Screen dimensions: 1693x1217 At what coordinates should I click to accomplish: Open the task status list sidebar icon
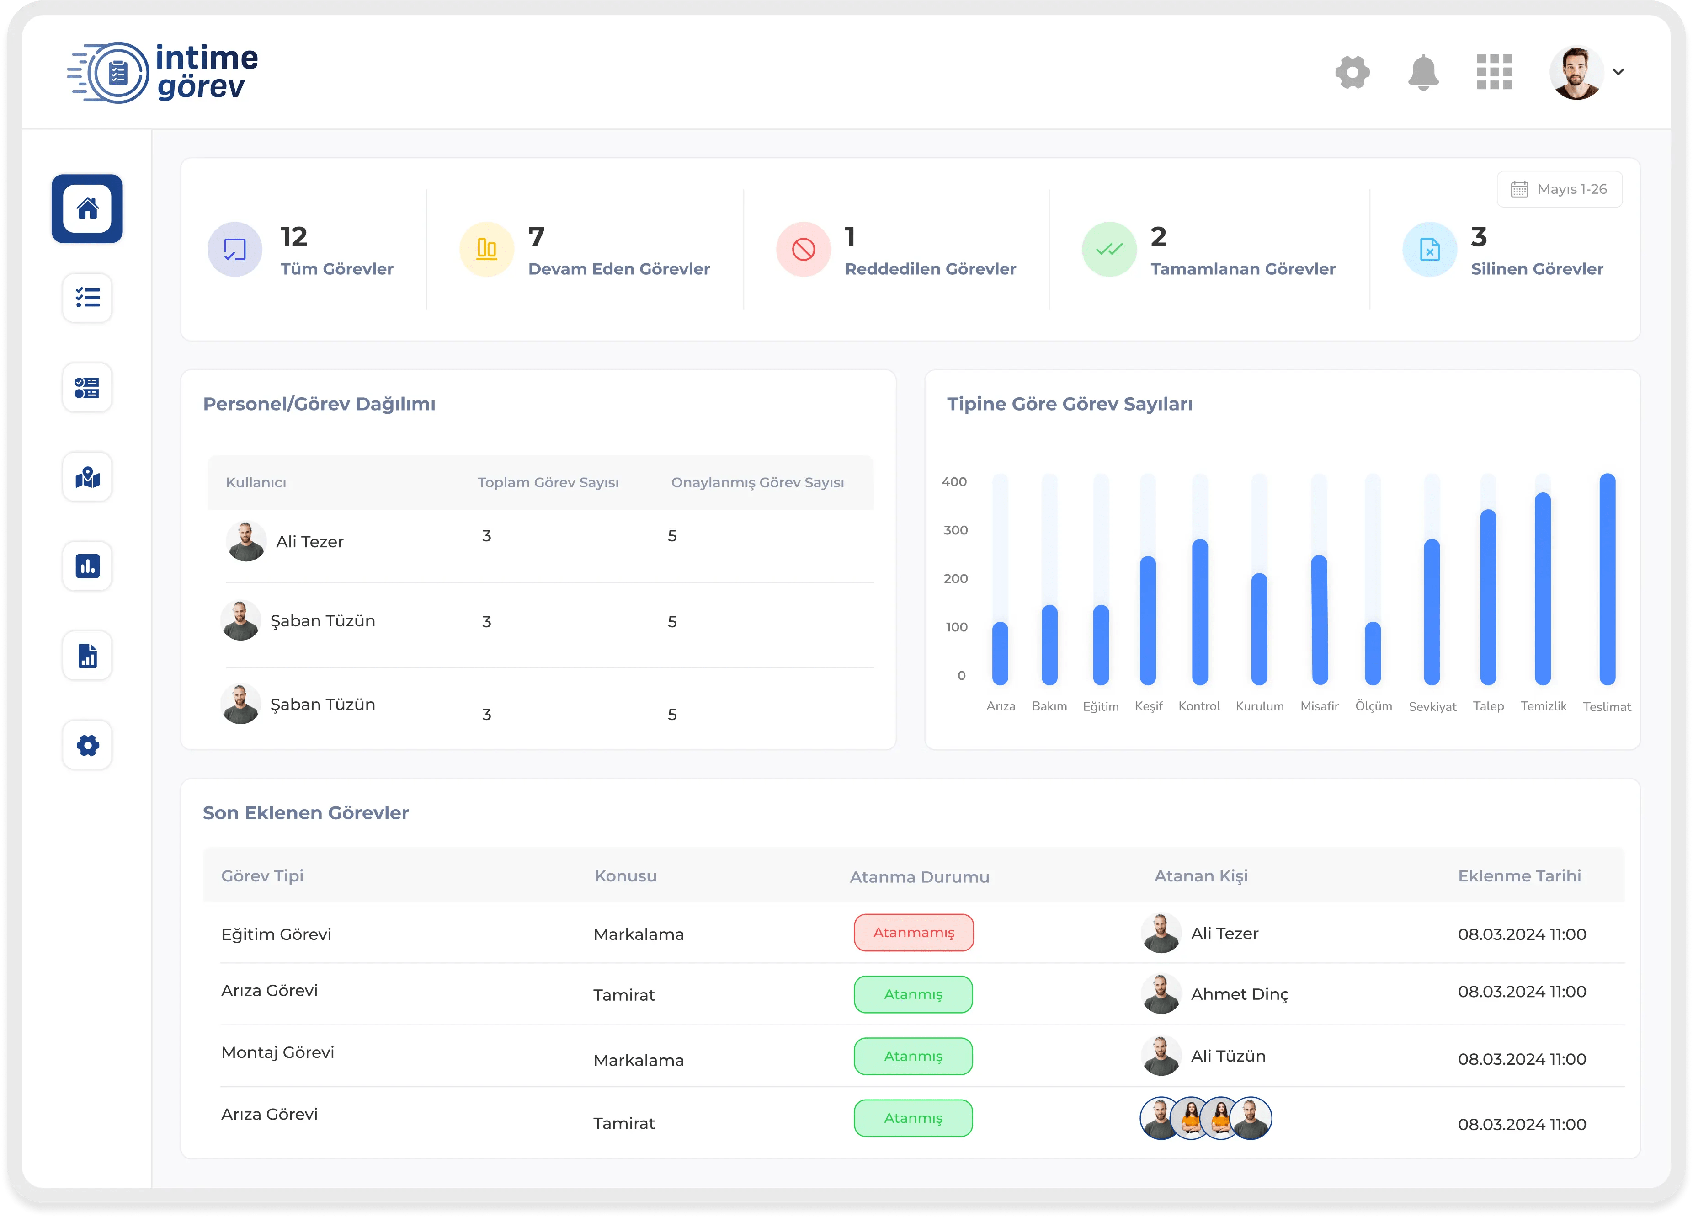tap(87, 388)
